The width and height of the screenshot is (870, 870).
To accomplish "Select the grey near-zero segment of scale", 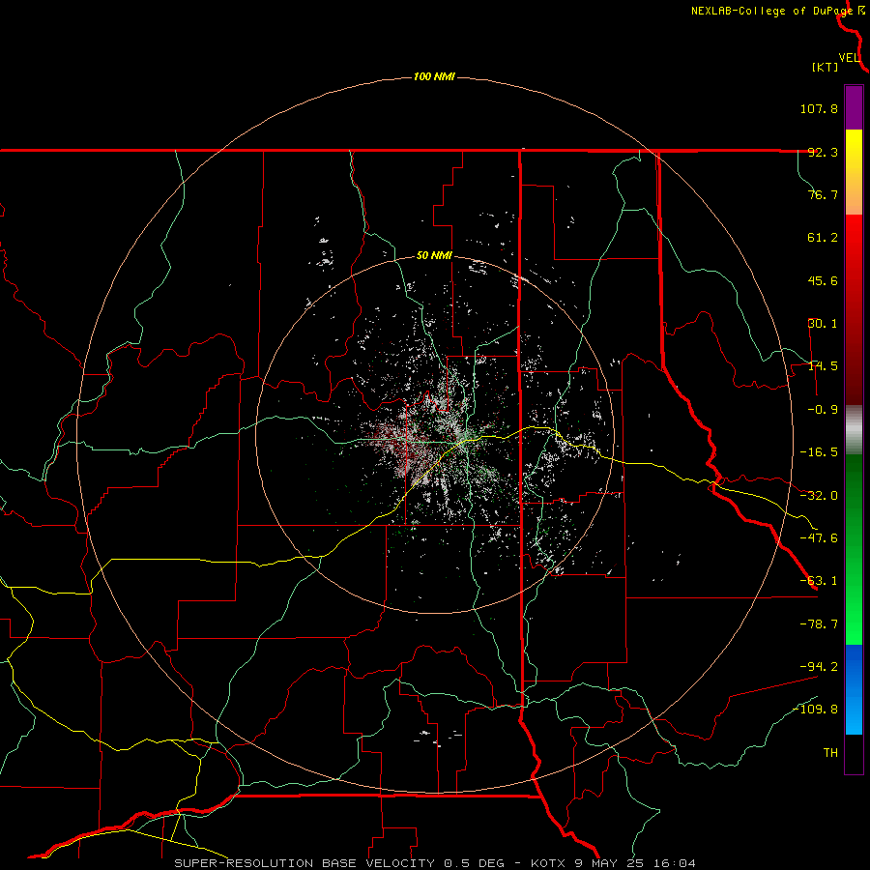I will coord(854,430).
